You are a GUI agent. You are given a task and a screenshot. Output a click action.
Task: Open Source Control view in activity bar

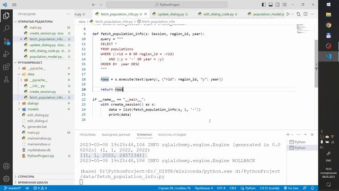pos(6,41)
